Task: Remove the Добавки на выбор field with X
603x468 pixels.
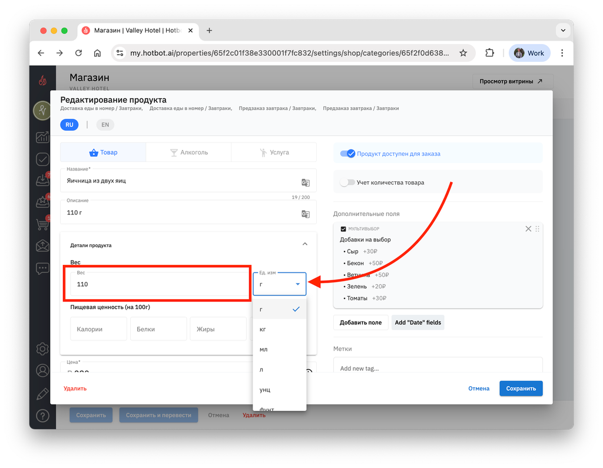Action: 528,229
